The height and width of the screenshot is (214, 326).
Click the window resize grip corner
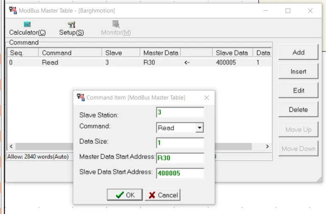[x=319, y=180]
